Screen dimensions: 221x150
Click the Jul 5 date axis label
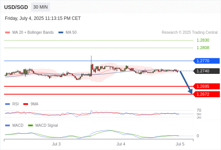[x=180, y=144]
